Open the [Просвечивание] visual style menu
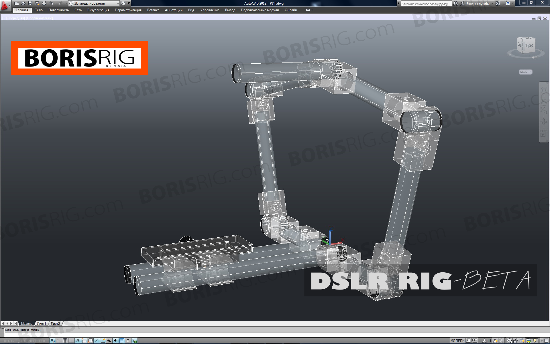The width and height of the screenshot is (550, 344). pyautogui.click(x=40, y=18)
